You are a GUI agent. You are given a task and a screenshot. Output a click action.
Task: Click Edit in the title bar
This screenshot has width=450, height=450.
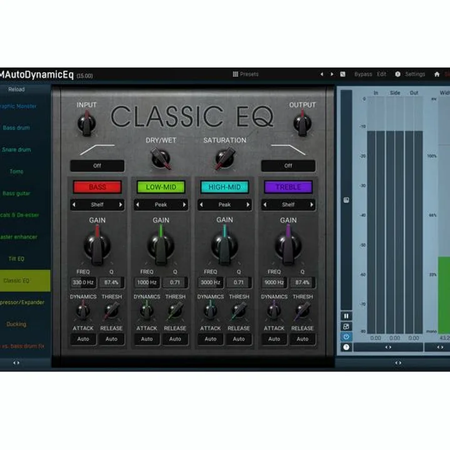coord(381,74)
